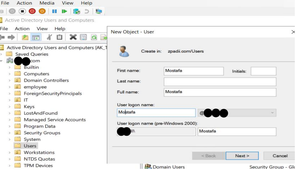Click the orange Save state icon
This screenshot has width=296, height=170.
pyautogui.click(x=42, y=11)
